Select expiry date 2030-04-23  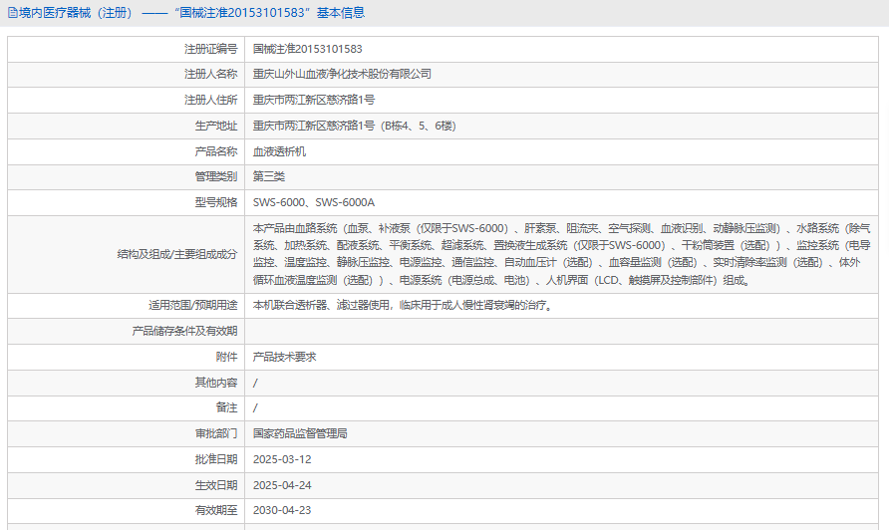click(282, 510)
